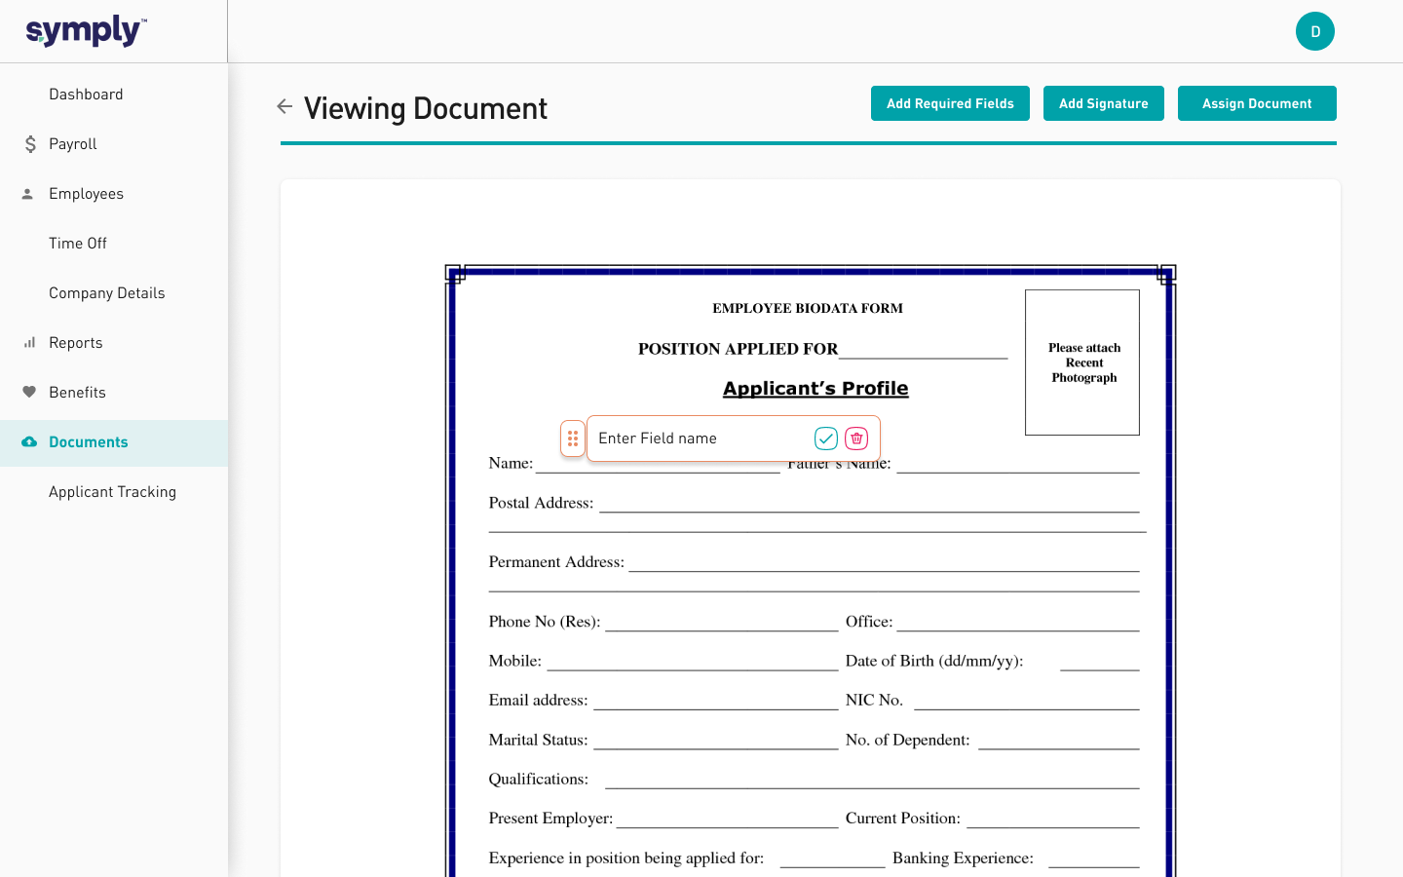The image size is (1403, 877).
Task: Go to Time Off in the sidebar
Action: coord(78,244)
